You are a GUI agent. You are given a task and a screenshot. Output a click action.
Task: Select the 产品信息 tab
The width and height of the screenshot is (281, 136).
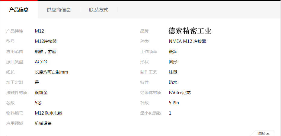point(19,10)
